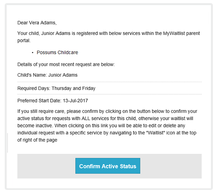Screen dimensions: 218x195
Task: Click the dotted divider below Child's Name
Action: click(x=110, y=82)
